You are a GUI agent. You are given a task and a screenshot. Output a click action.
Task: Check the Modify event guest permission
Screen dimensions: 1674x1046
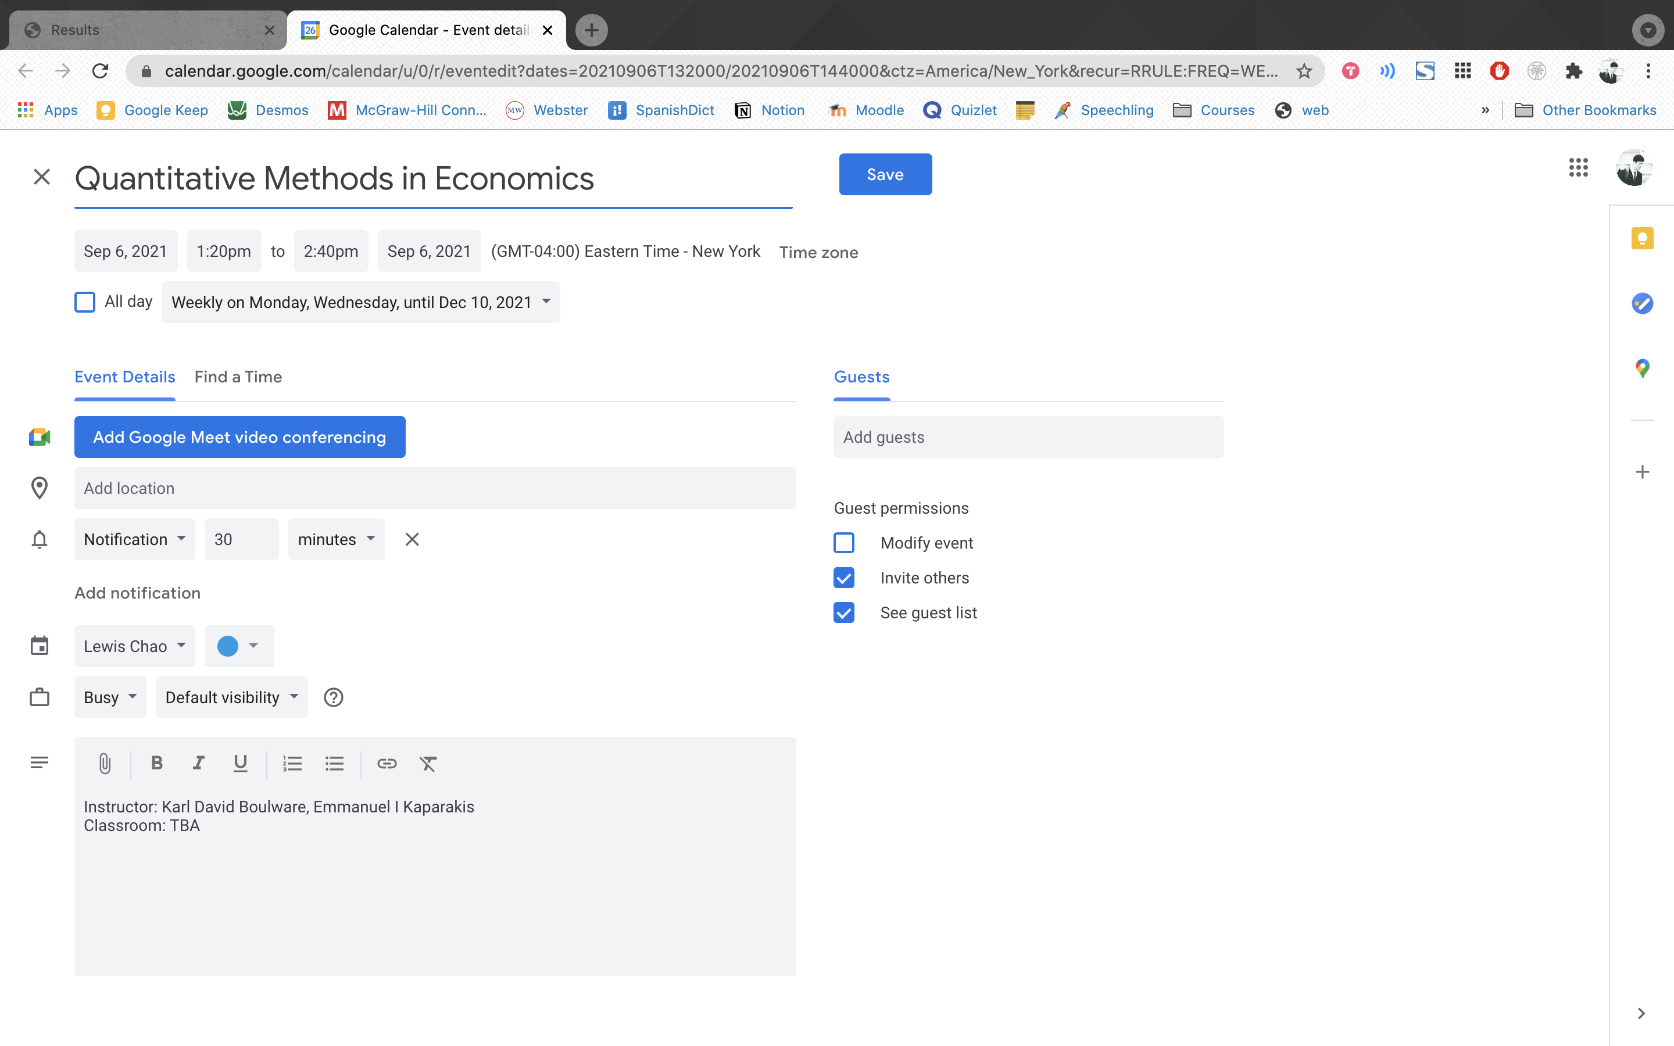coord(844,543)
